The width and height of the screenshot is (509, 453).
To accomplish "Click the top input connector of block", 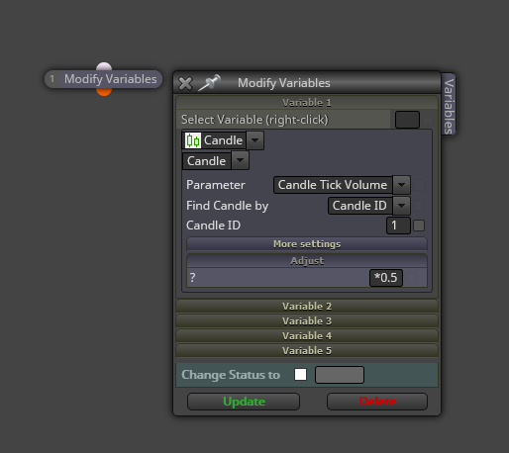I will 104,66.
